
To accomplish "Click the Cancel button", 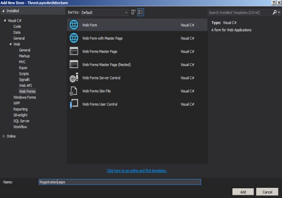I will click(x=267, y=192).
